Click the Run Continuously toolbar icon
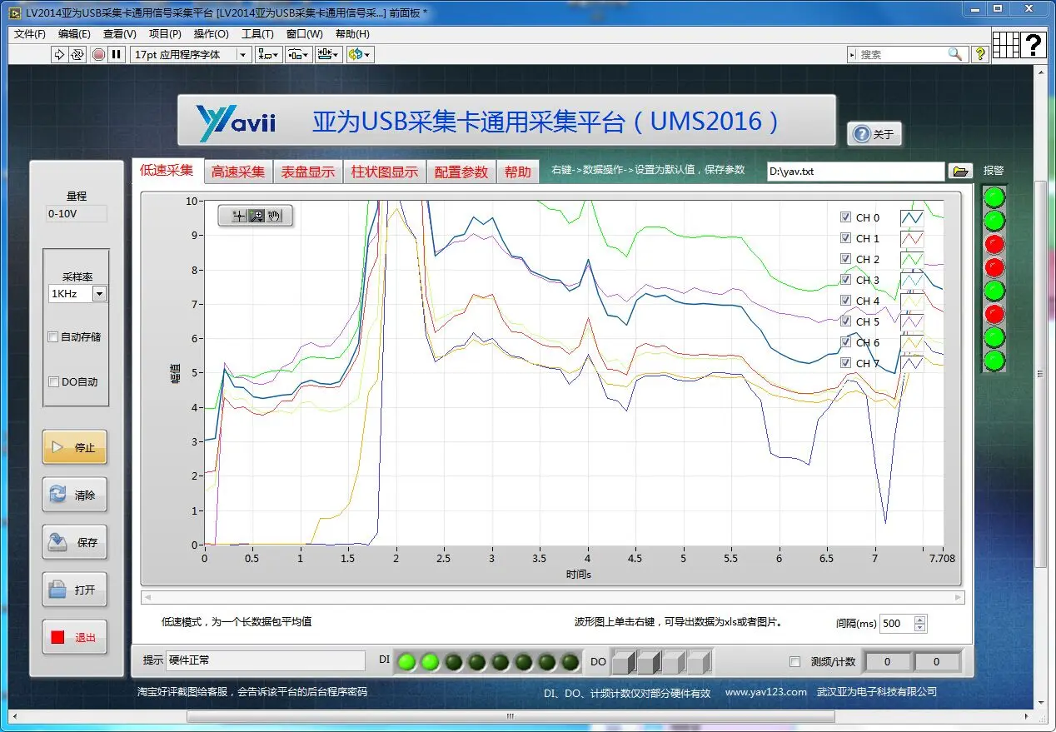The height and width of the screenshot is (732, 1056). (77, 54)
